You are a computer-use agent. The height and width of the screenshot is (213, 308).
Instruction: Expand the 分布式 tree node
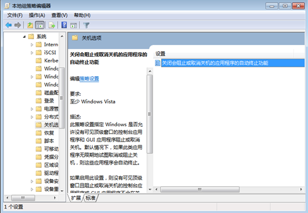point(32,117)
